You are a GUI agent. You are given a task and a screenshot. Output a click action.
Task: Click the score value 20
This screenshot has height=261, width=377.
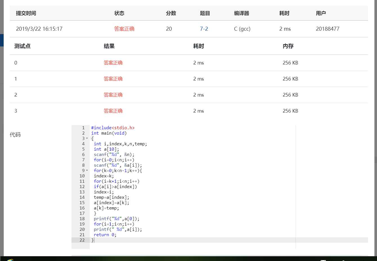tap(169, 29)
